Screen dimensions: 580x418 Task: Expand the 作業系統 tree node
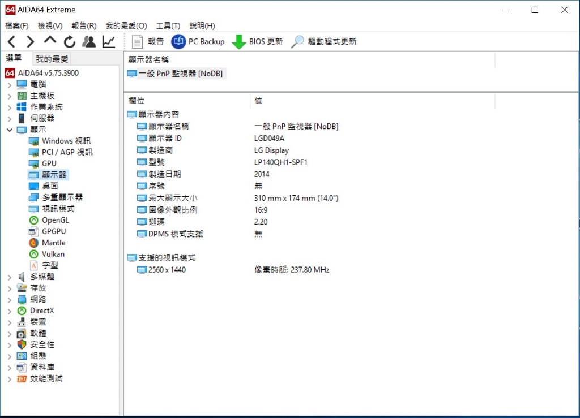point(10,107)
